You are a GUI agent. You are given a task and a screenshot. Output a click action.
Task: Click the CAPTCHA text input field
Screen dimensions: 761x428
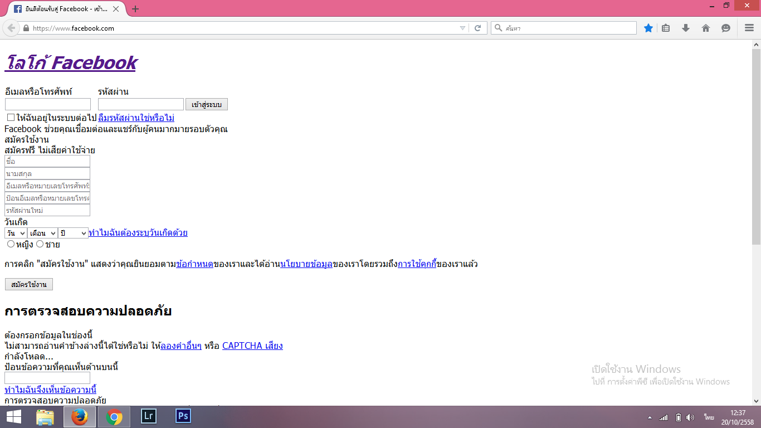click(47, 378)
